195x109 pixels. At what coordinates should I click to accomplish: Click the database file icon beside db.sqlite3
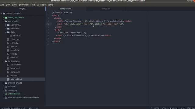tap(5, 87)
